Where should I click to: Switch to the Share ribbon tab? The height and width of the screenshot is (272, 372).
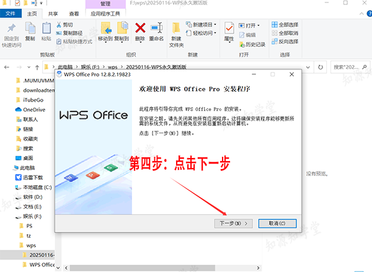click(x=53, y=14)
